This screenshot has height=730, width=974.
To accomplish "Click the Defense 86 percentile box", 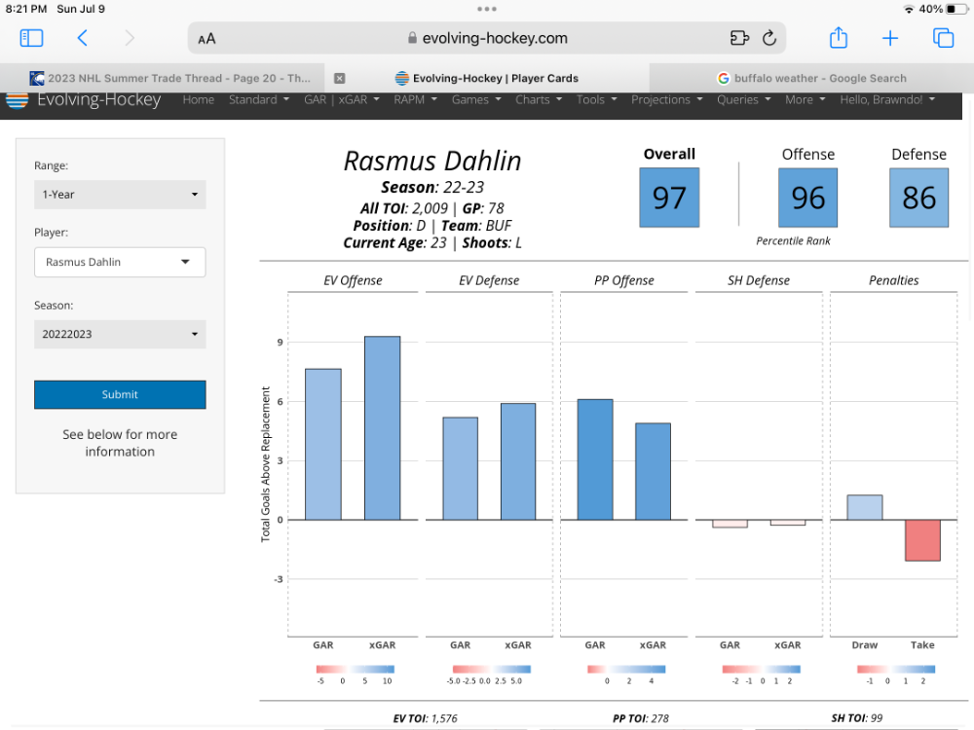I will (918, 198).
